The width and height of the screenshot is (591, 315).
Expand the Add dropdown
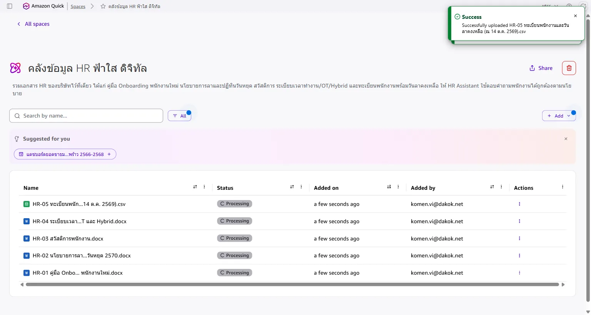point(559,116)
